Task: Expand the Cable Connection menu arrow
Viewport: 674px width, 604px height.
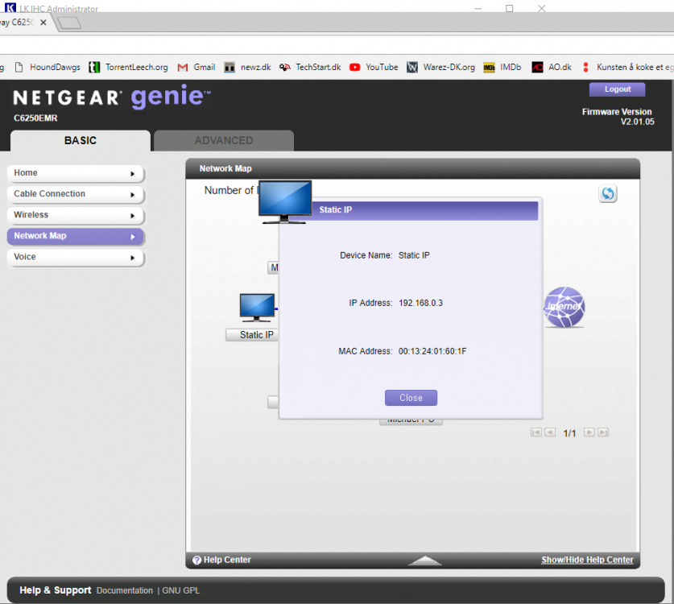Action: click(132, 194)
